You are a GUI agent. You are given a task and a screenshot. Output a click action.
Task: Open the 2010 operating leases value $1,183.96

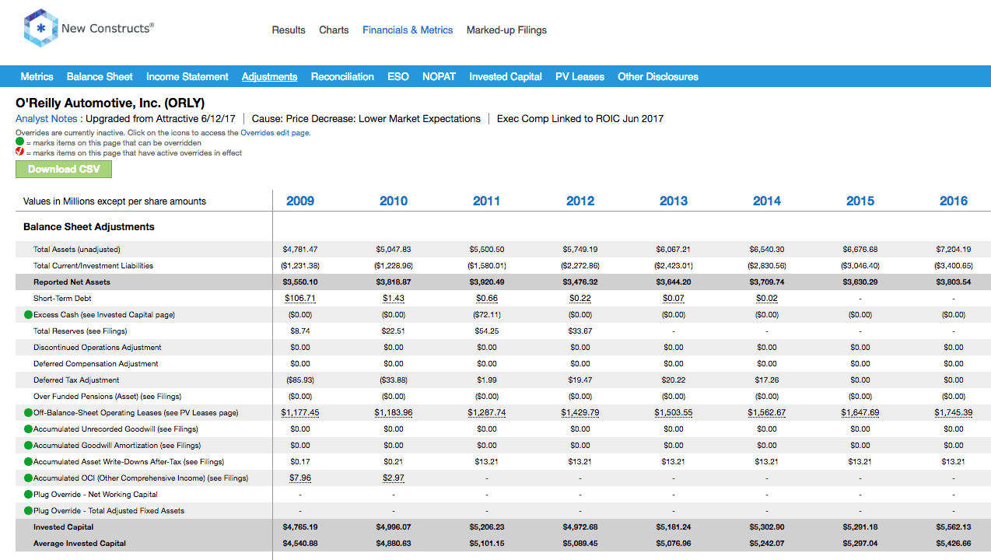click(394, 413)
